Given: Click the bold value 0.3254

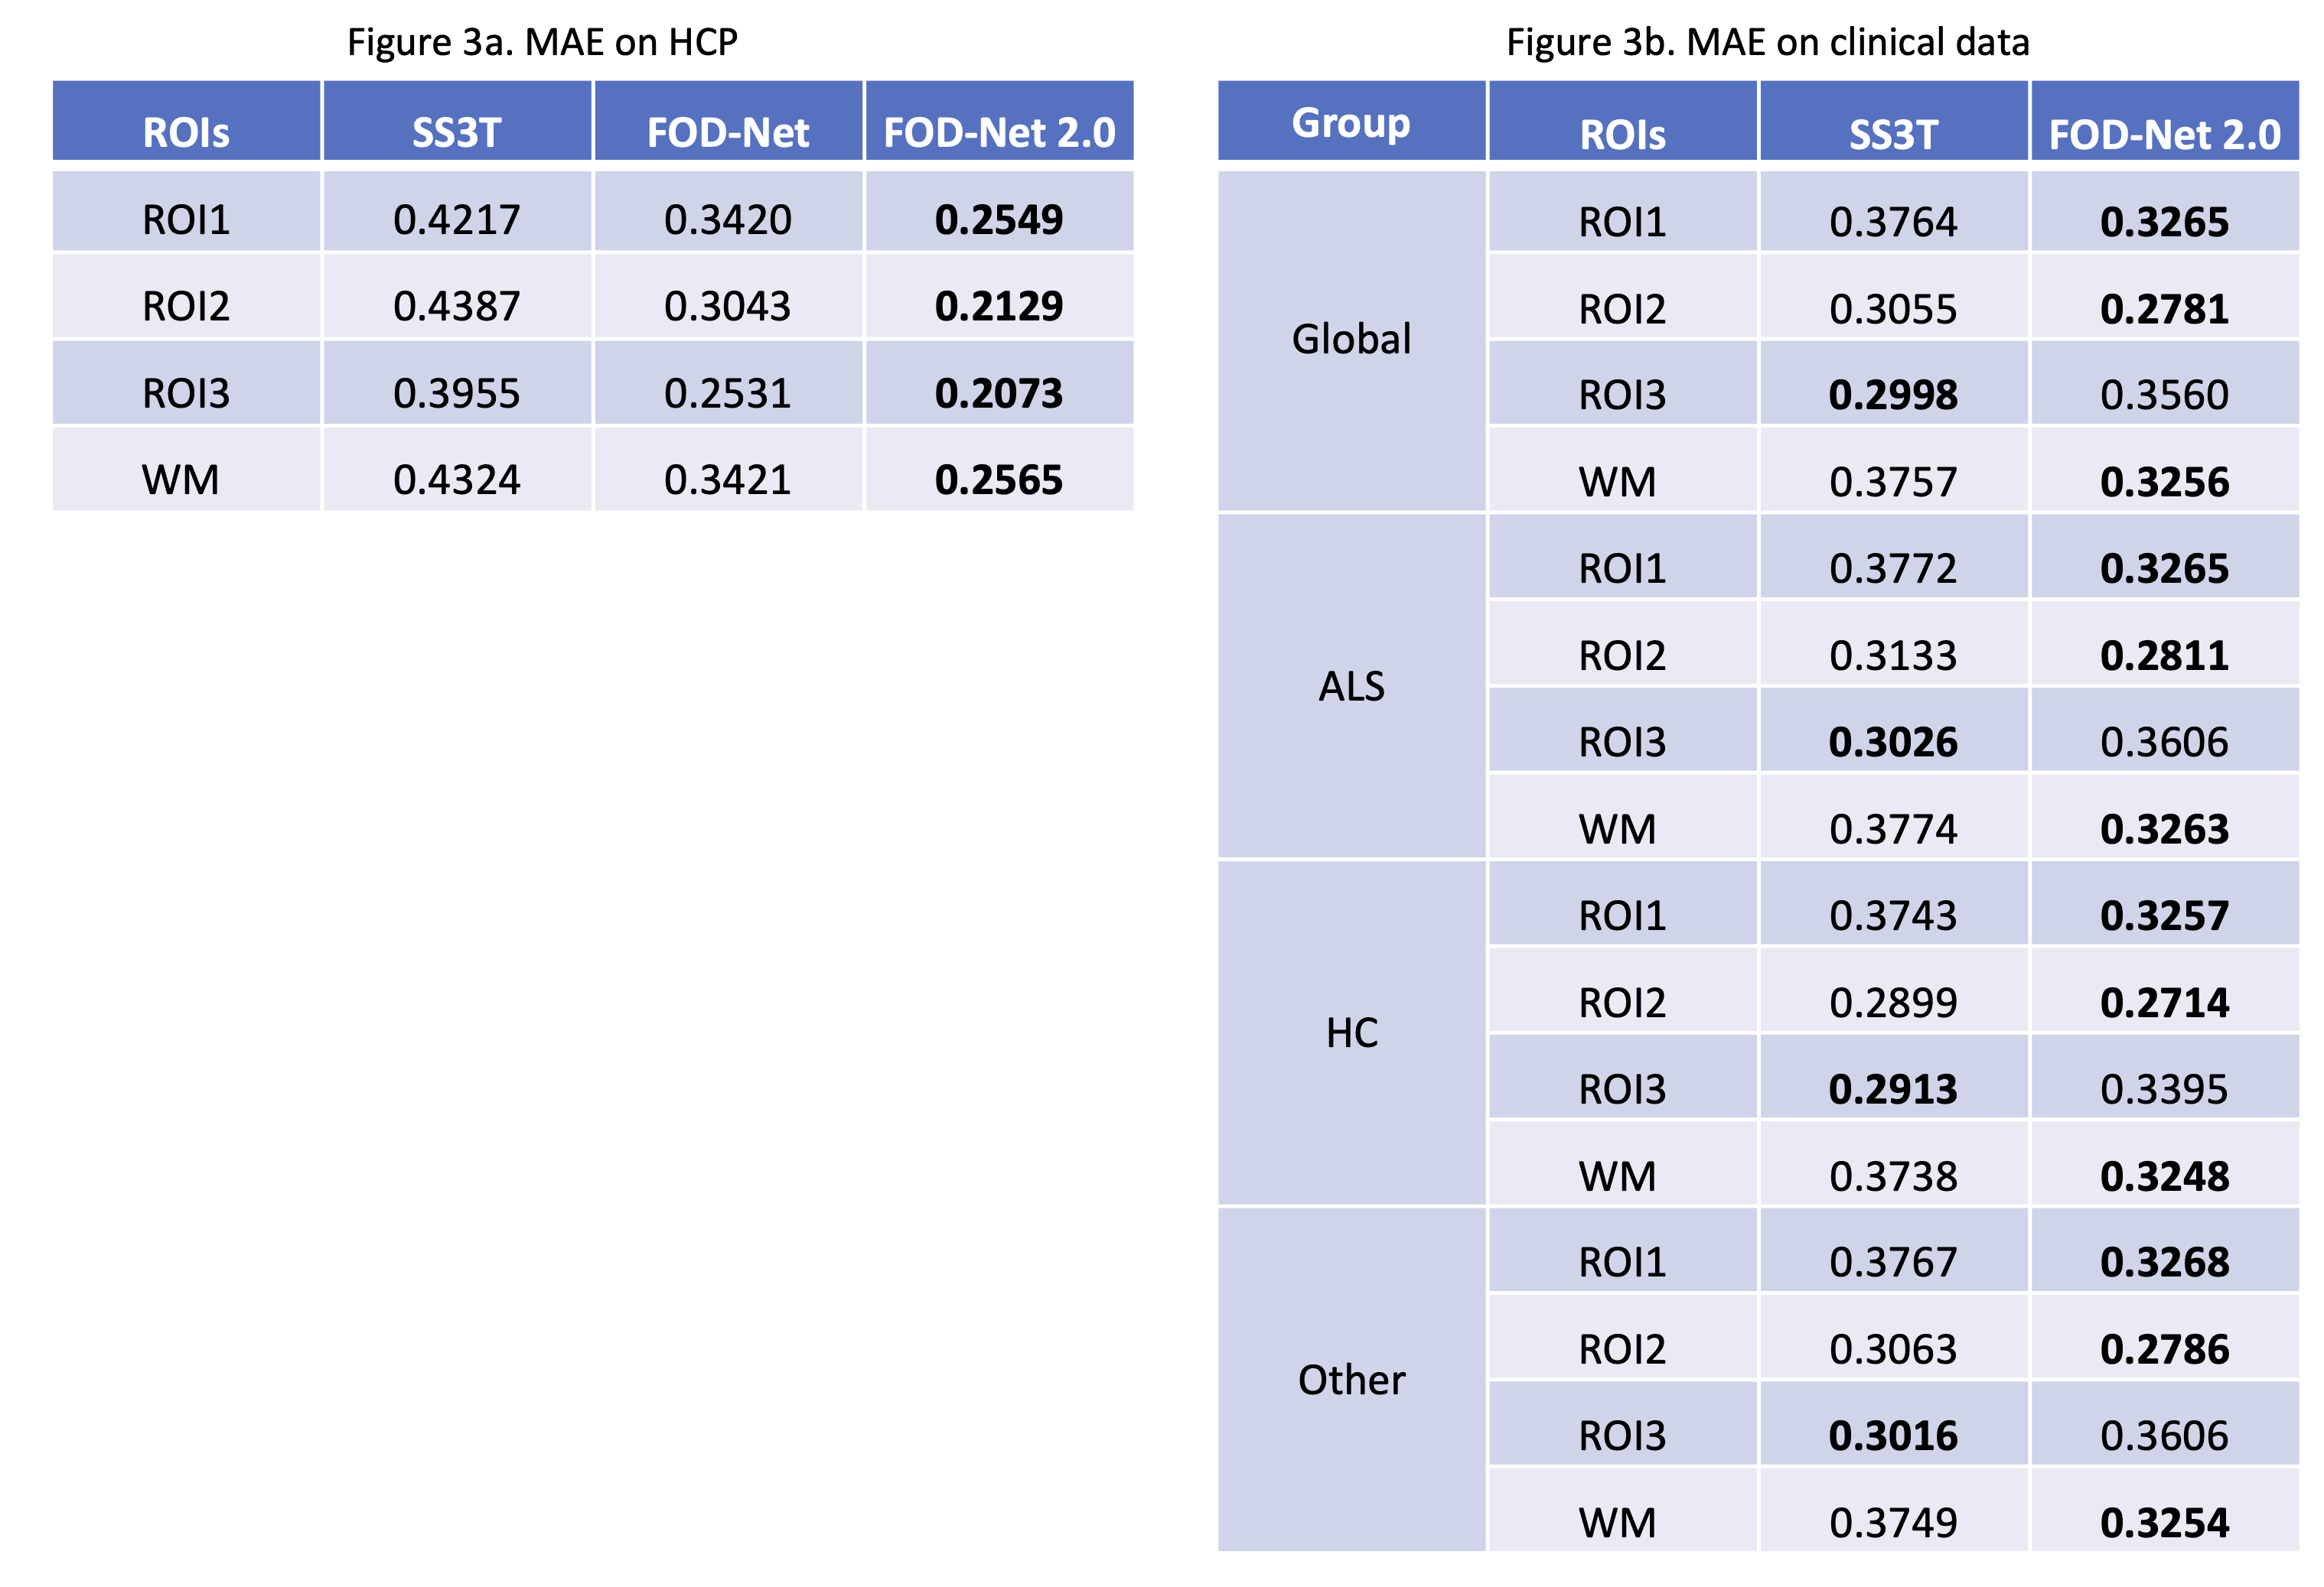Looking at the screenshot, I should [2164, 1523].
